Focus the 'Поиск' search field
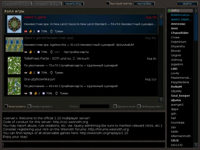The height and width of the screenshot is (150, 200). 95,106
